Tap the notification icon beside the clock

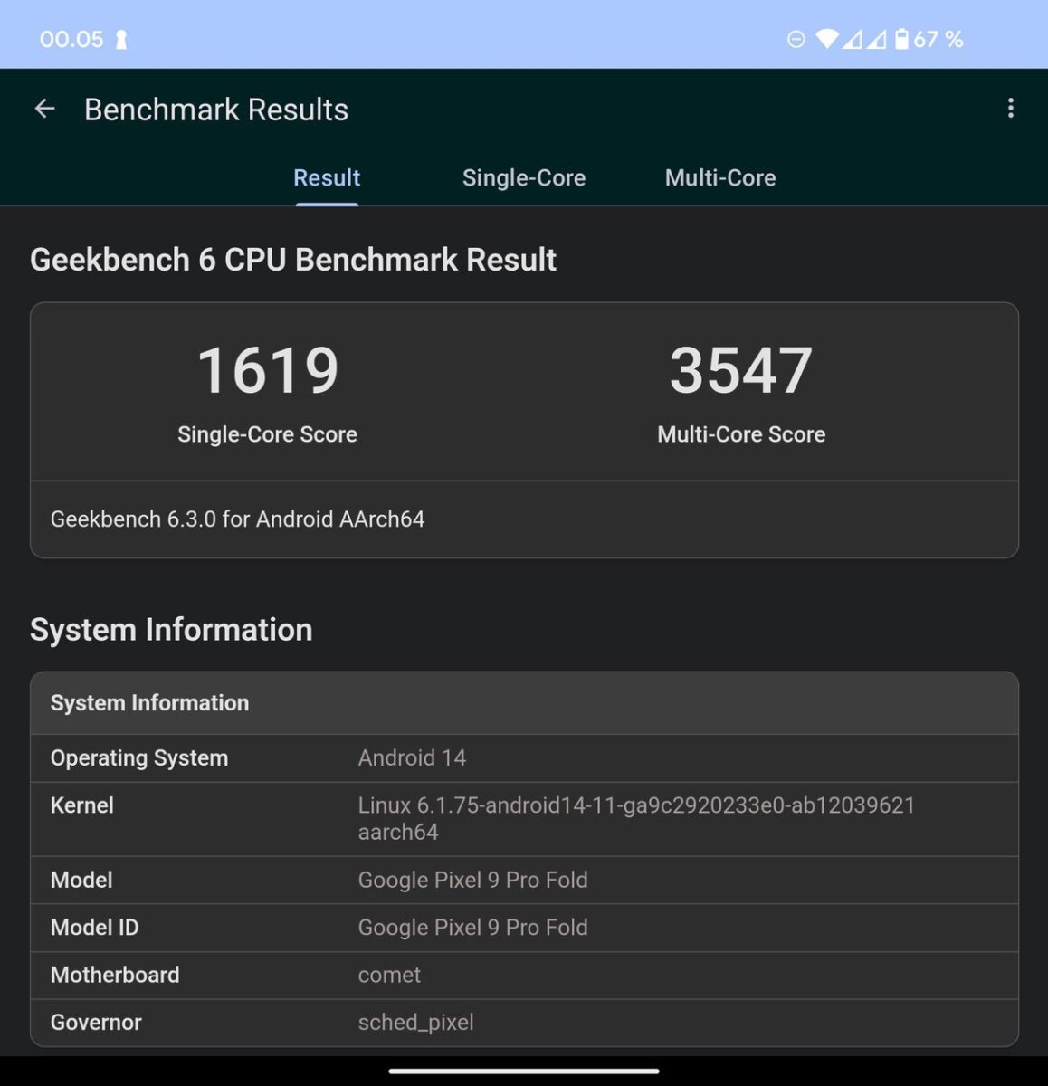coord(121,40)
